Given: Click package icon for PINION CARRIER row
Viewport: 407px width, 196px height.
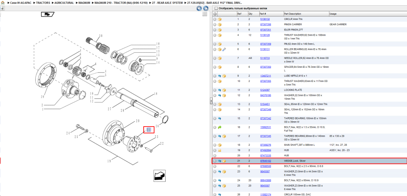Looking at the screenshot, I should (x=220, y=25).
